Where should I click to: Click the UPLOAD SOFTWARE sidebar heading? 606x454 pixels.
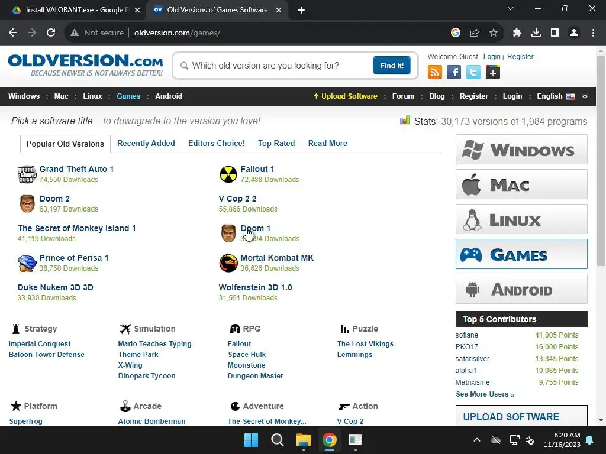coord(511,417)
